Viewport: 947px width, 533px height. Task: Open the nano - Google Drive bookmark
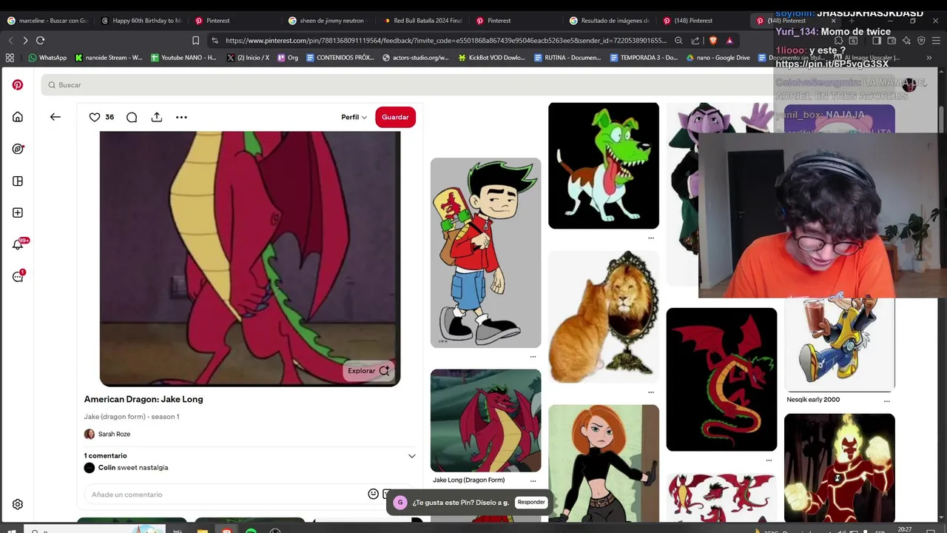pos(718,57)
